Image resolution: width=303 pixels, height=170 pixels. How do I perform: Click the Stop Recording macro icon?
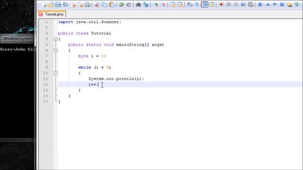pyautogui.click(x=229, y=5)
